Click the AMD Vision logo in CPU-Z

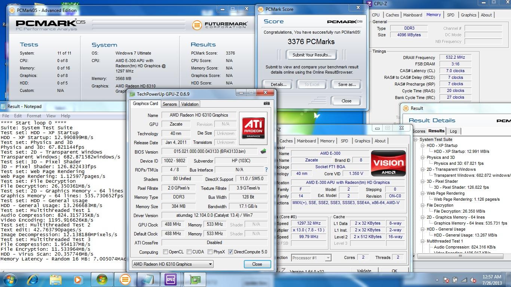pos(388,163)
